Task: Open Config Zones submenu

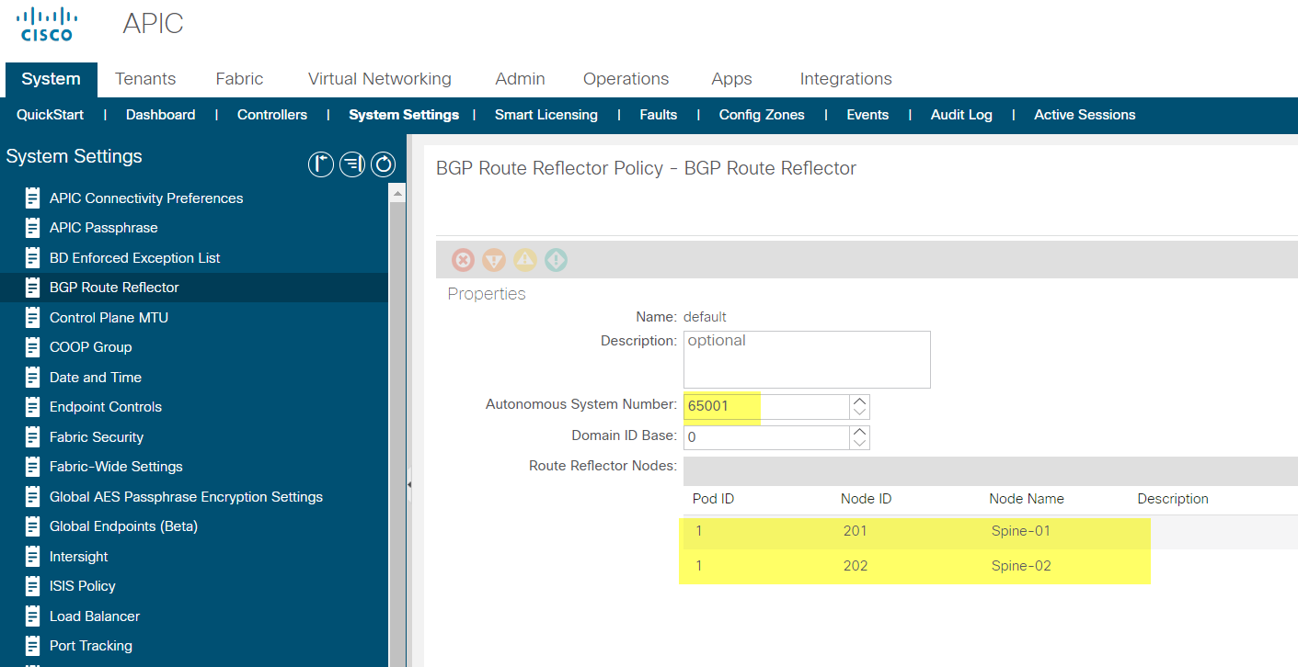Action: [x=762, y=115]
